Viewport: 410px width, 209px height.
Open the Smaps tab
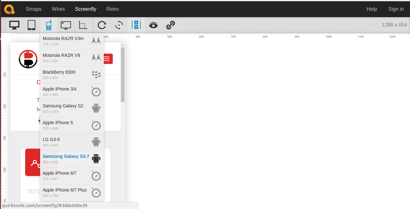point(34,9)
